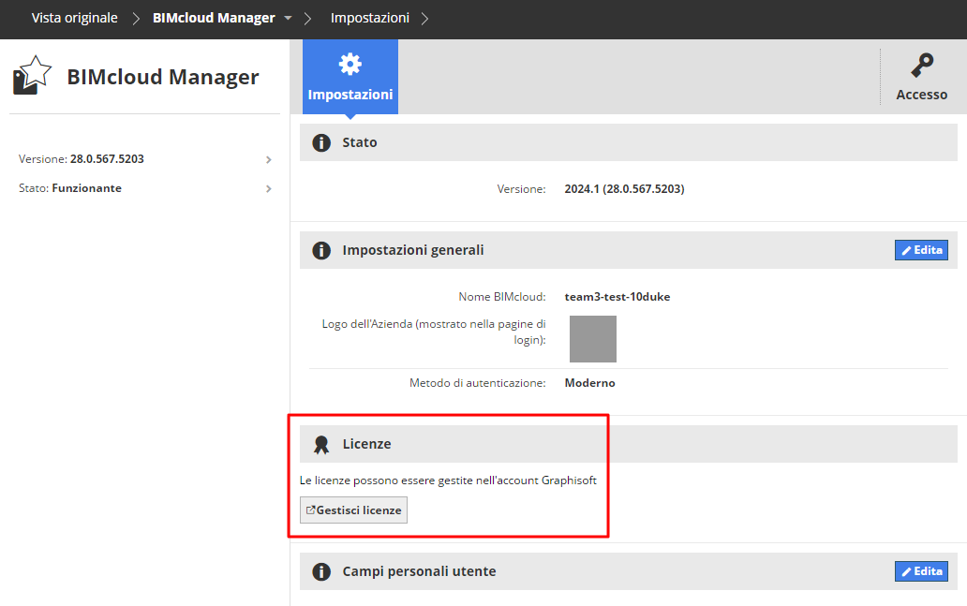This screenshot has height=606, width=967.
Task: Click the Stato info icon
Action: tap(321, 142)
